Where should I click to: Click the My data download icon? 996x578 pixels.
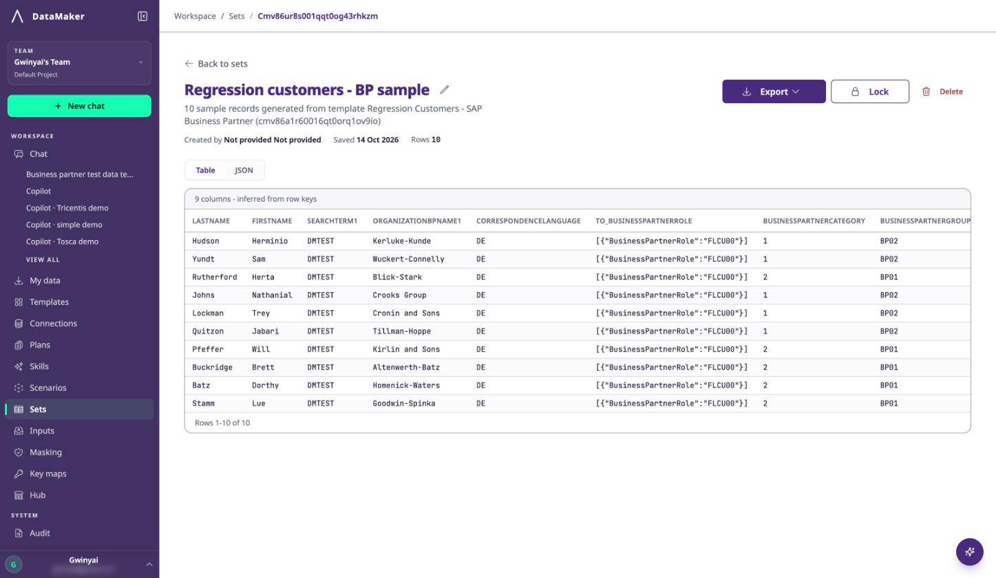19,281
